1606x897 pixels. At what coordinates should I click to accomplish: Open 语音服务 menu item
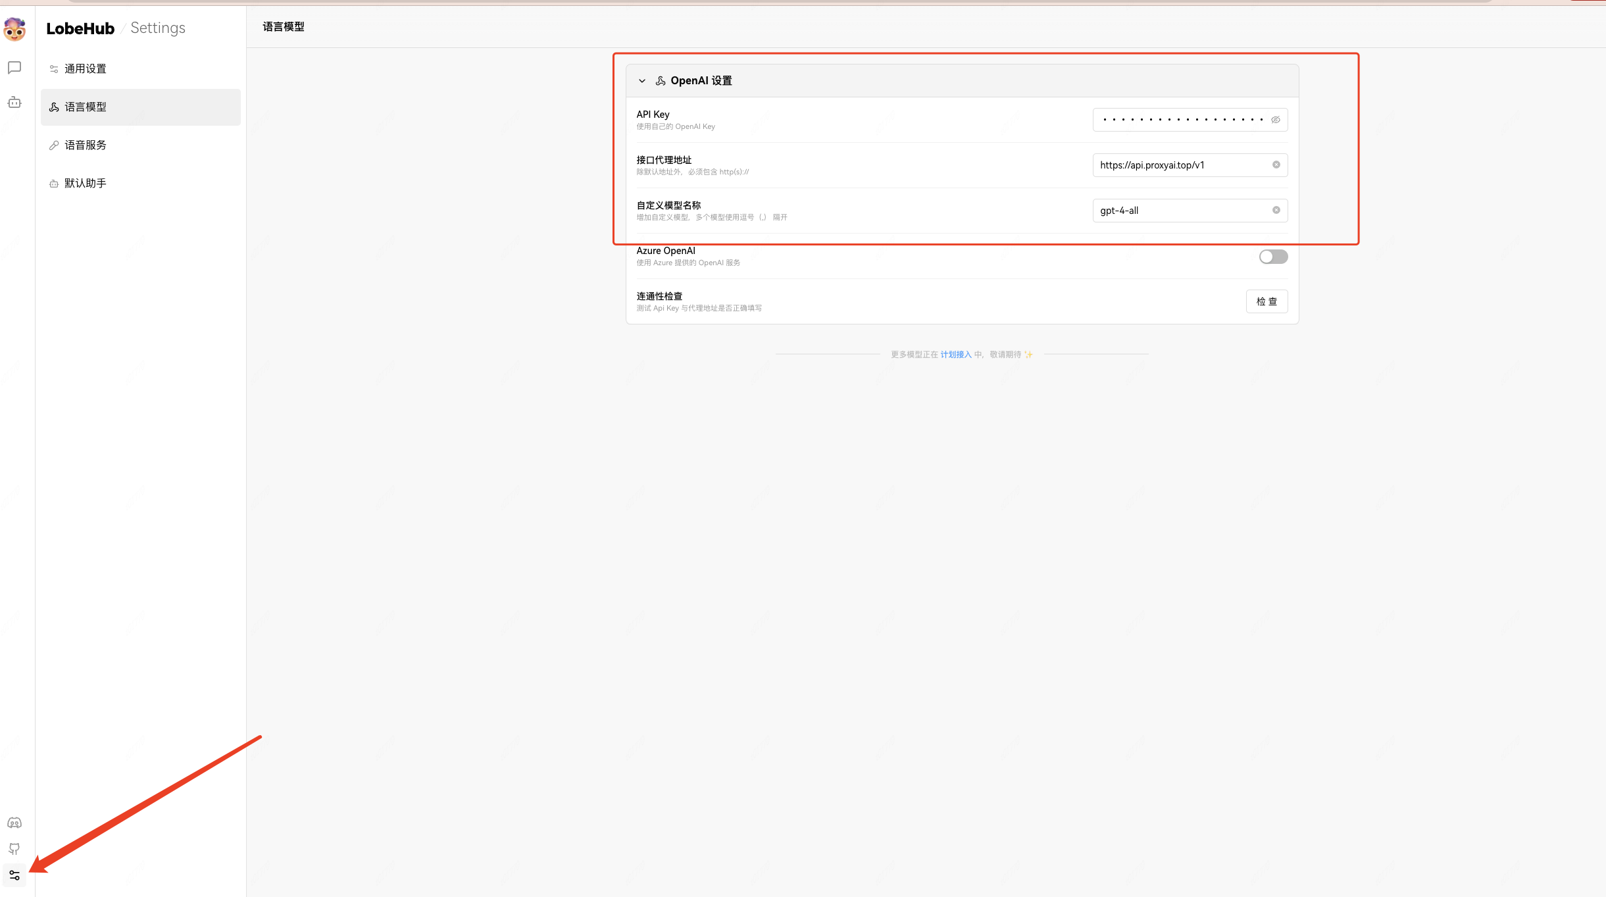[x=86, y=145]
